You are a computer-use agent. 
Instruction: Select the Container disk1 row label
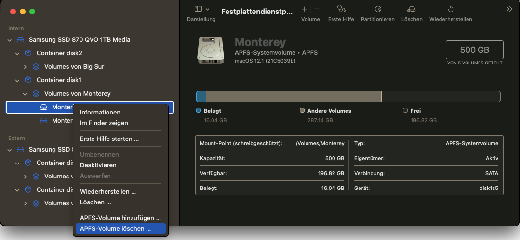tap(59, 80)
